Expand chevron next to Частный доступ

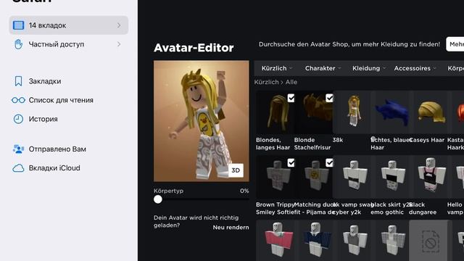pyautogui.click(x=119, y=44)
